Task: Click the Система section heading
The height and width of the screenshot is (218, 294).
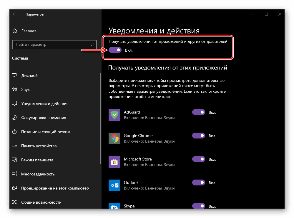Action: (x=20, y=58)
